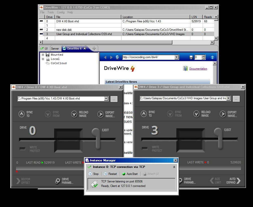Screen dimensions: 253x207
Task: Pull the Eject lever on Drive 3
Action: 218,138
